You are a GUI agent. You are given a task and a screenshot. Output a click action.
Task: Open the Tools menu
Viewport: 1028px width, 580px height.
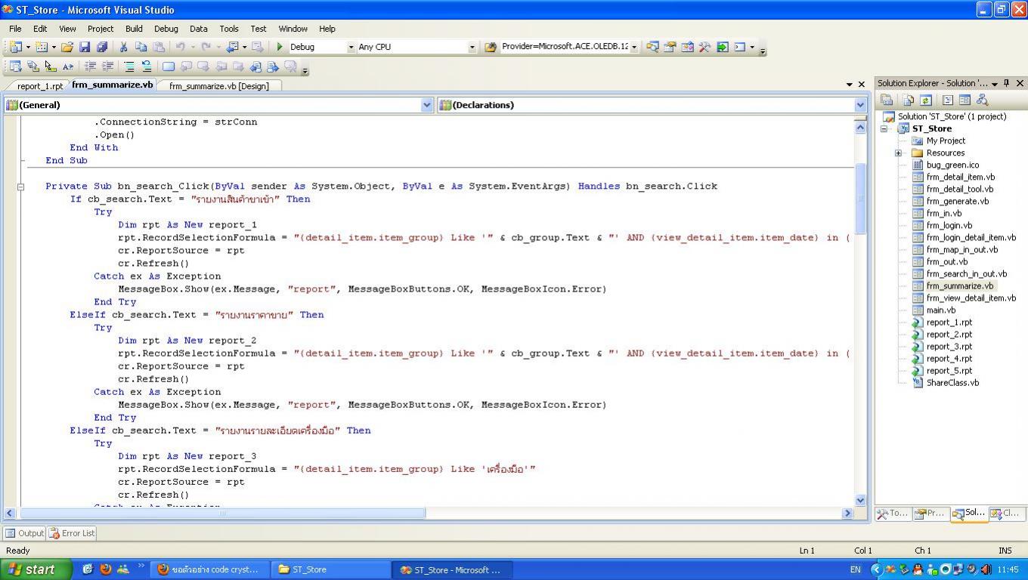[x=229, y=29]
